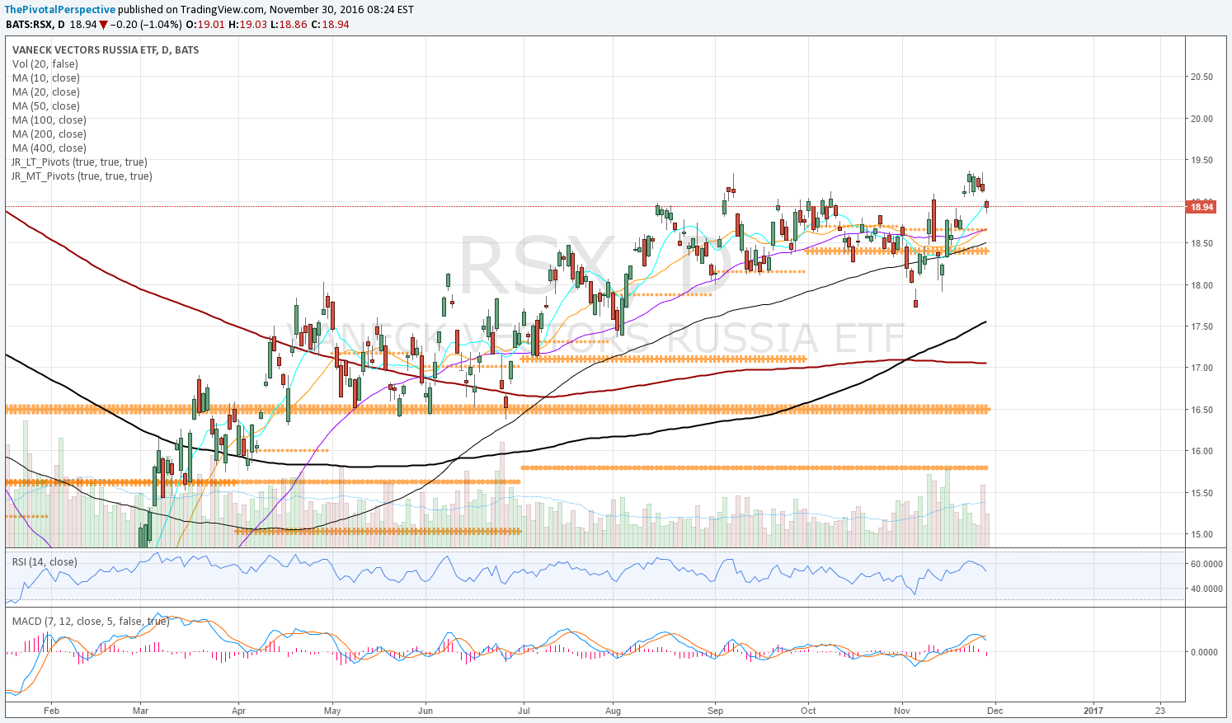
Task: Click the 16.00 price axis label
Action: tap(1201, 451)
